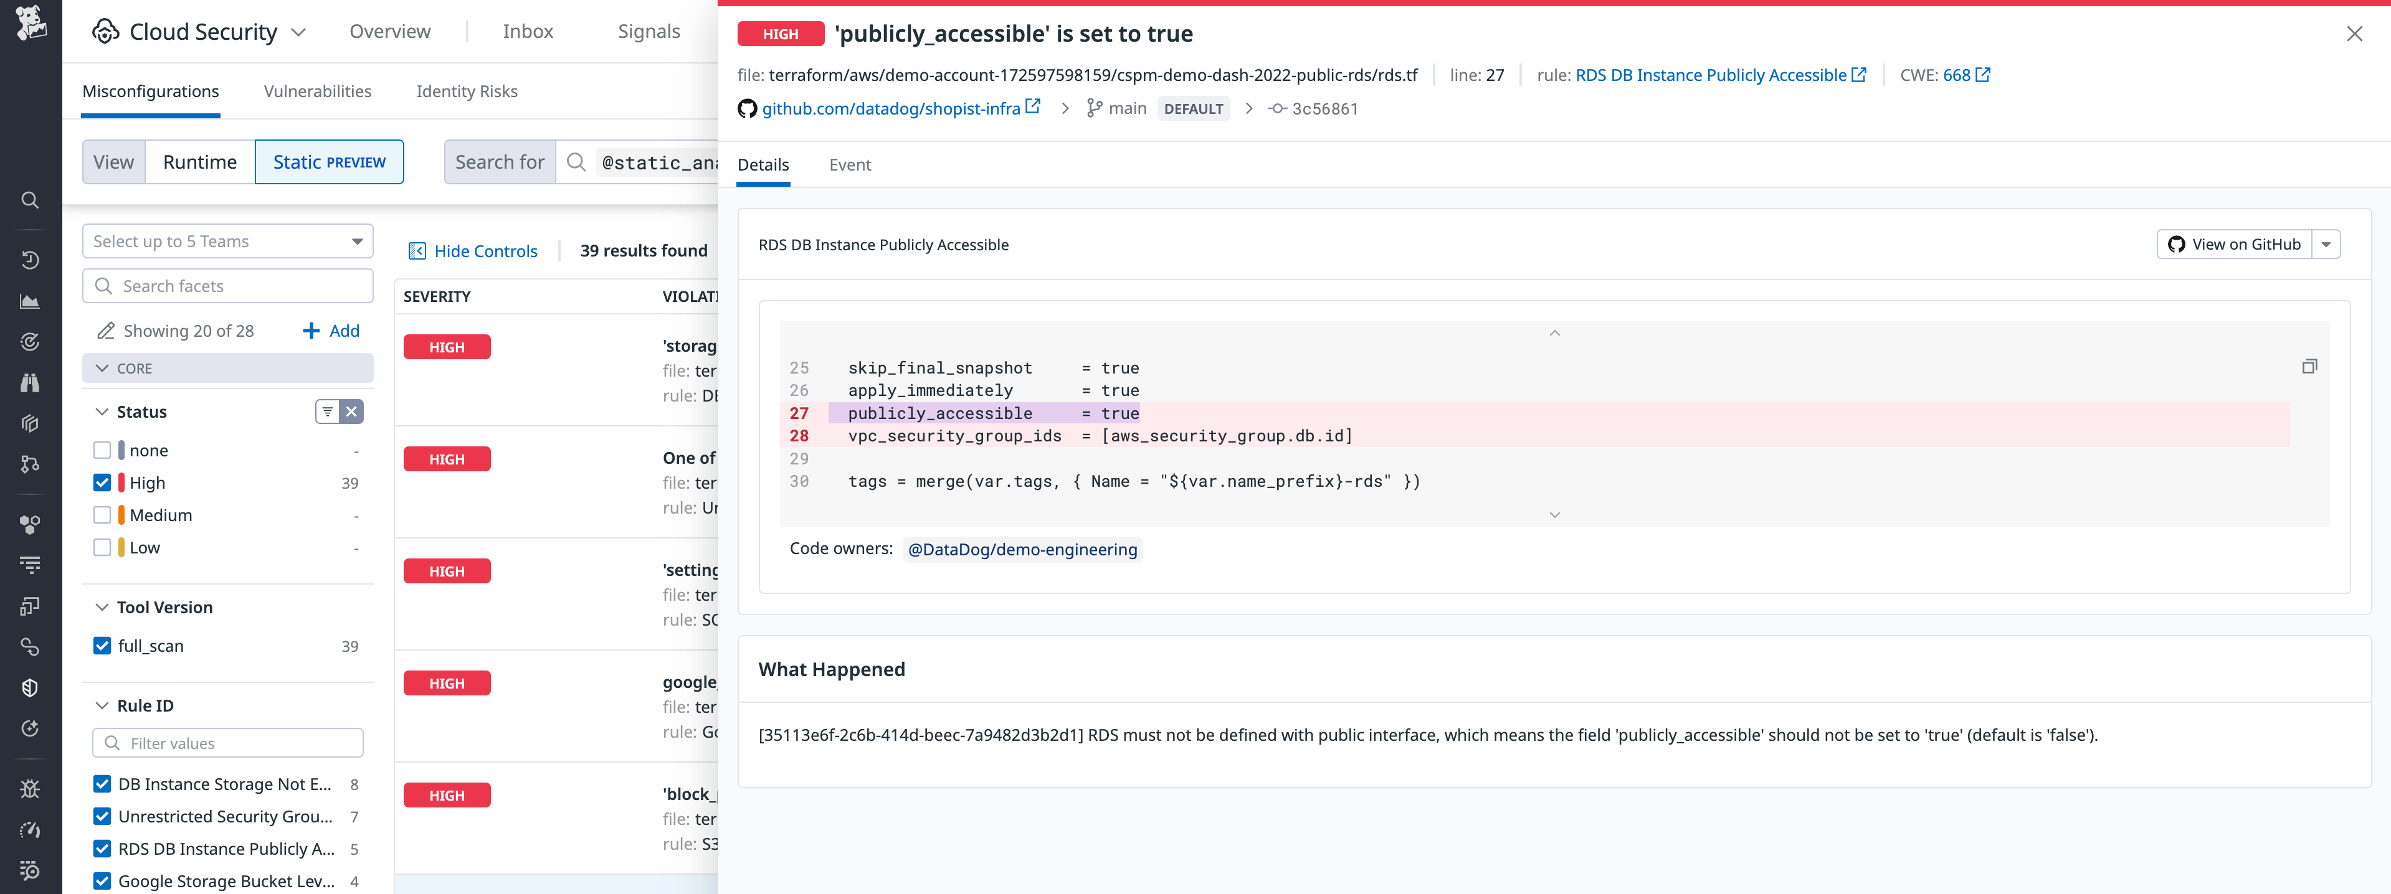Viewport: 2391px width, 894px height.
Task: Enable the Medium status checkbox
Action: tap(102, 515)
